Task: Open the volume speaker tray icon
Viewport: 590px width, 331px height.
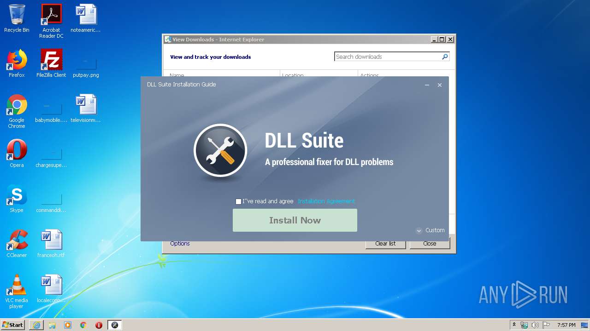Action: click(535, 325)
